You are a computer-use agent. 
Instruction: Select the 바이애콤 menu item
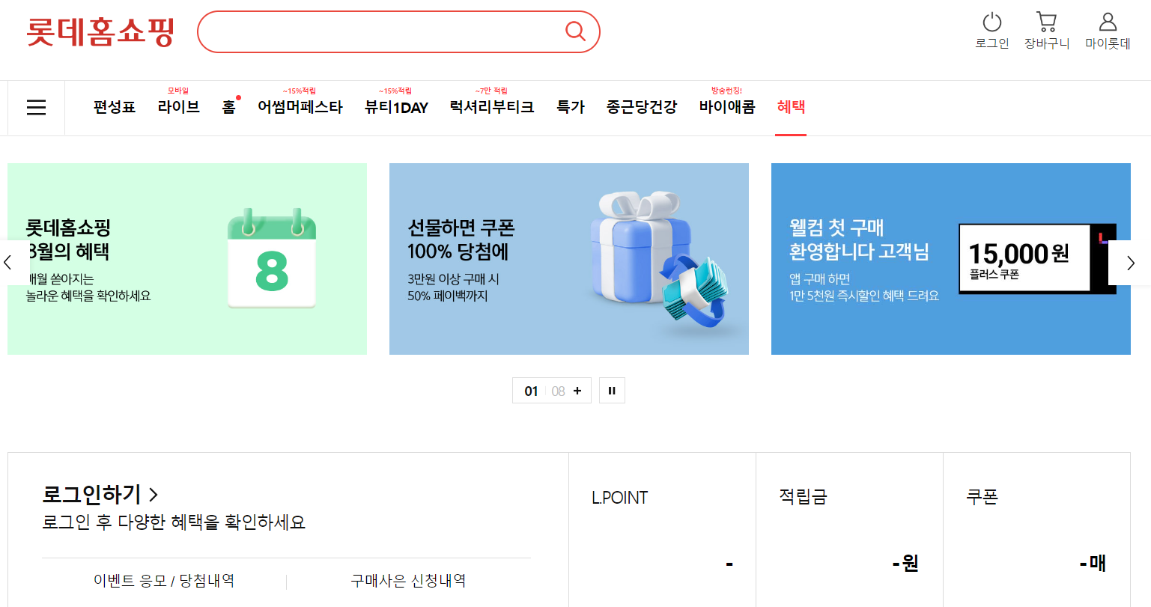pyautogui.click(x=727, y=107)
